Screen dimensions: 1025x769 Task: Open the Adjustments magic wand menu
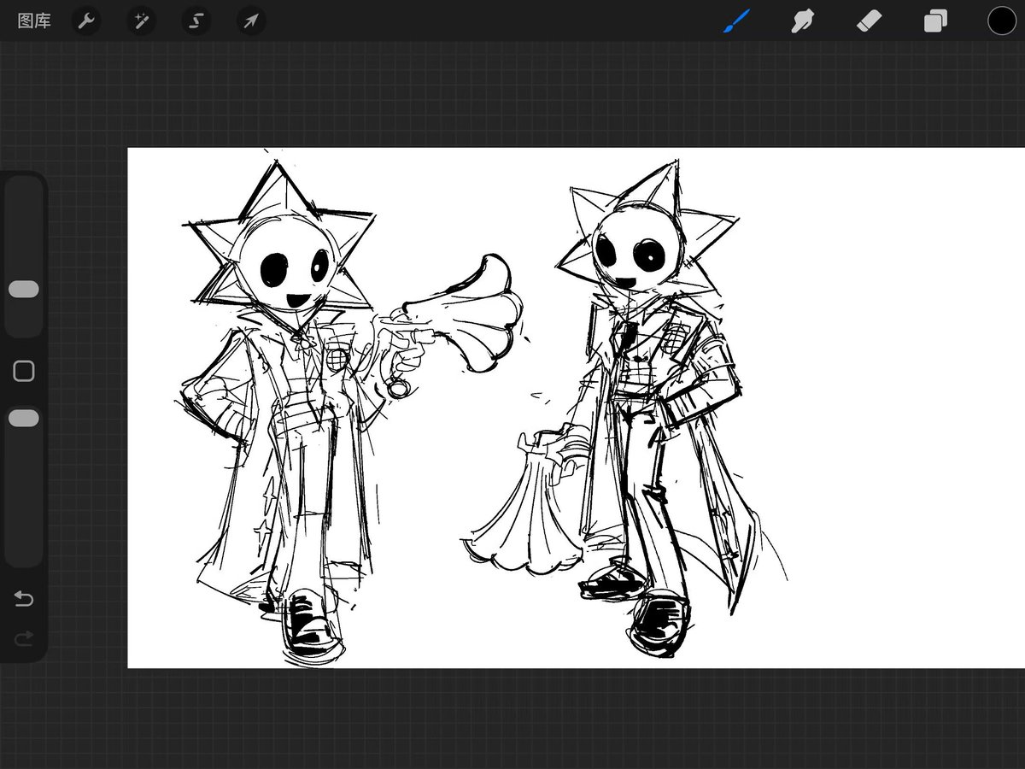click(141, 21)
